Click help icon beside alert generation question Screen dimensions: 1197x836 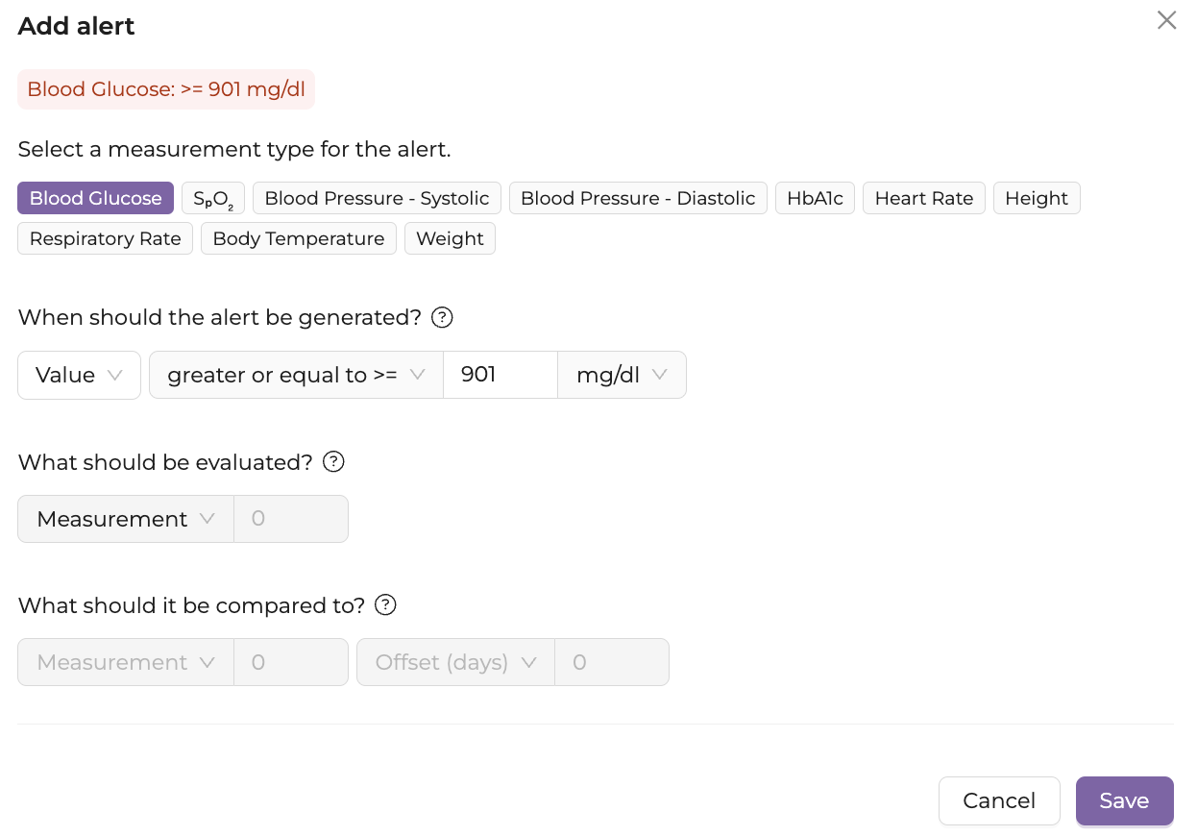442,318
